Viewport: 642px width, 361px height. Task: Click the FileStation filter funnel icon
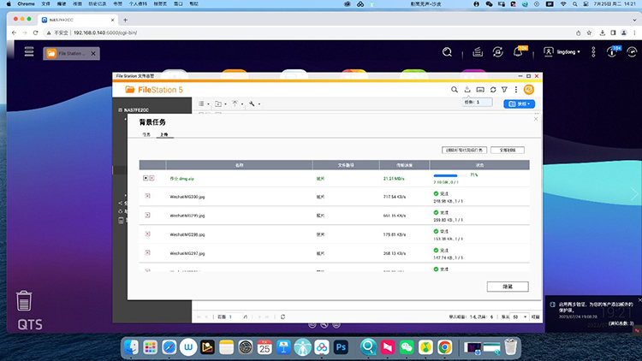(x=504, y=90)
